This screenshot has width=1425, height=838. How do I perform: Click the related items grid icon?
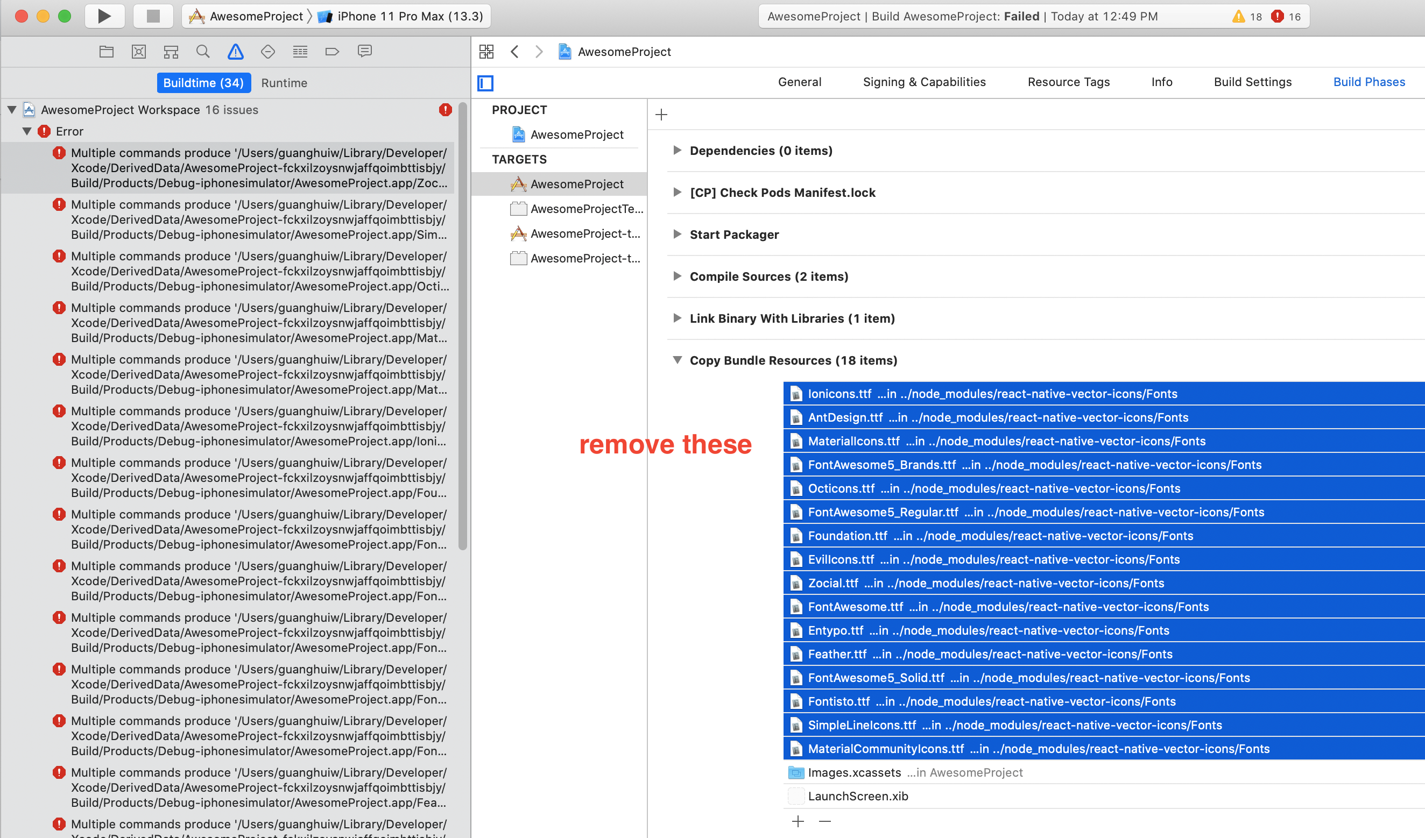pos(486,52)
